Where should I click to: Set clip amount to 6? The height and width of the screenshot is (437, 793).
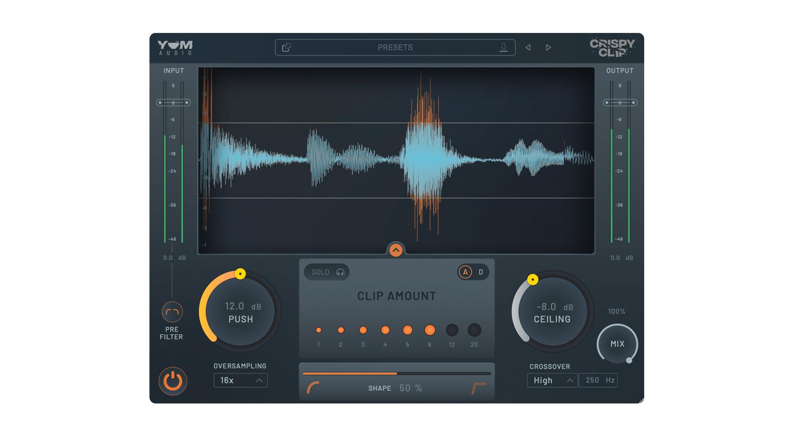click(x=429, y=330)
